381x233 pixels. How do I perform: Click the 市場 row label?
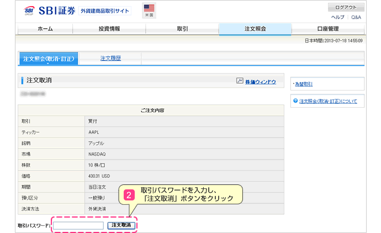point(26,154)
